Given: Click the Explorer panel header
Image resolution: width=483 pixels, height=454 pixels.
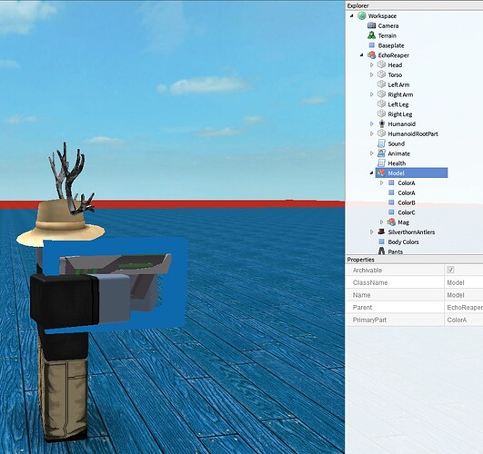Looking at the screenshot, I should click(x=414, y=5).
